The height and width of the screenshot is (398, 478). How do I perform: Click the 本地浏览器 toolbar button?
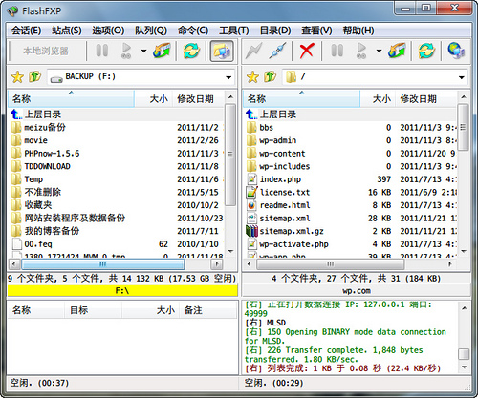[x=46, y=51]
